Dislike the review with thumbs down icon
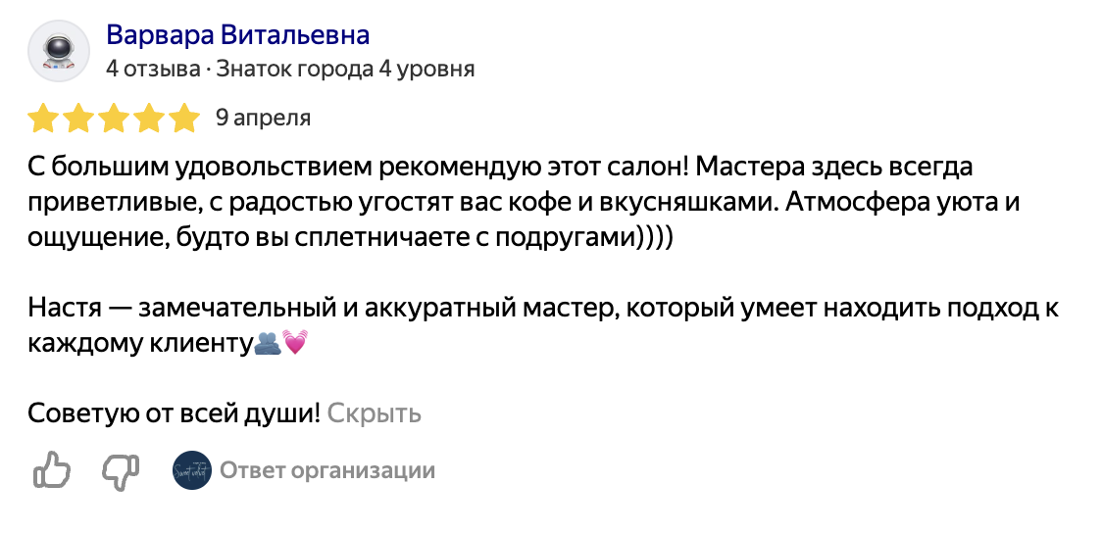The height and width of the screenshot is (533, 1102). coord(121,471)
